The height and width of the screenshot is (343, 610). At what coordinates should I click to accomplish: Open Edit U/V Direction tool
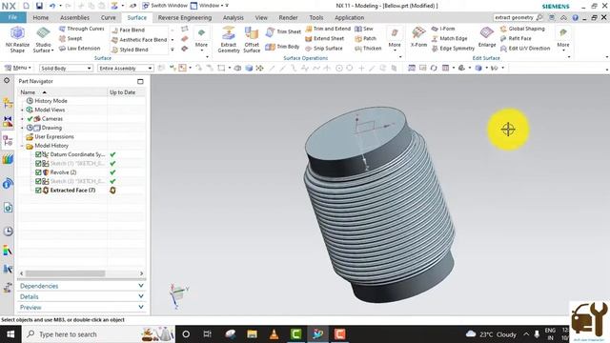(525, 49)
